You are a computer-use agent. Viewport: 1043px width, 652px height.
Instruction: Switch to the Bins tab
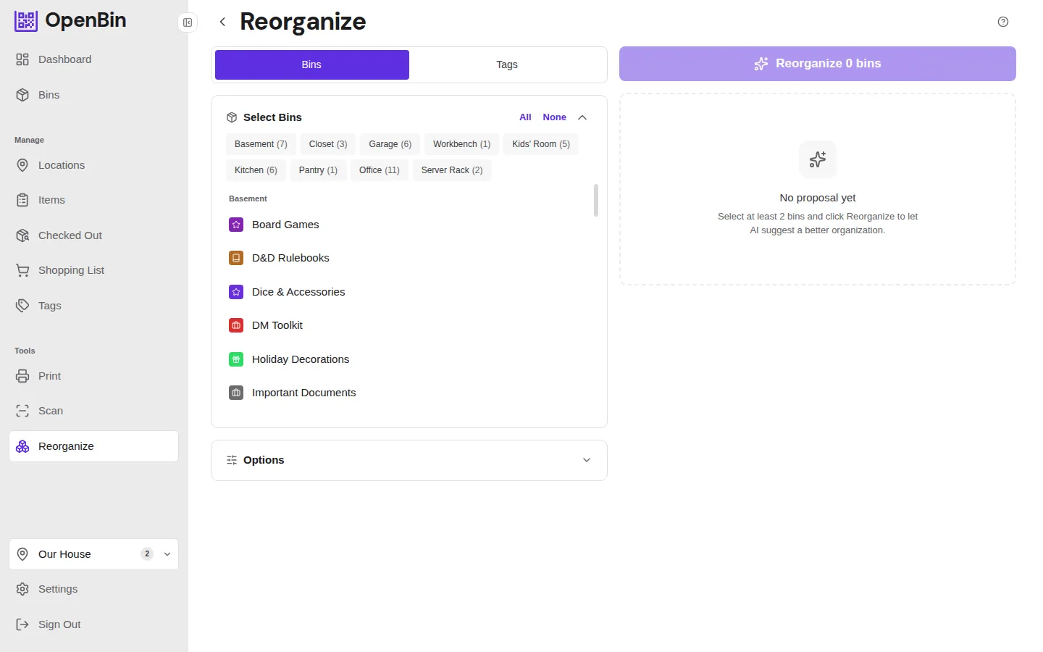tap(312, 64)
